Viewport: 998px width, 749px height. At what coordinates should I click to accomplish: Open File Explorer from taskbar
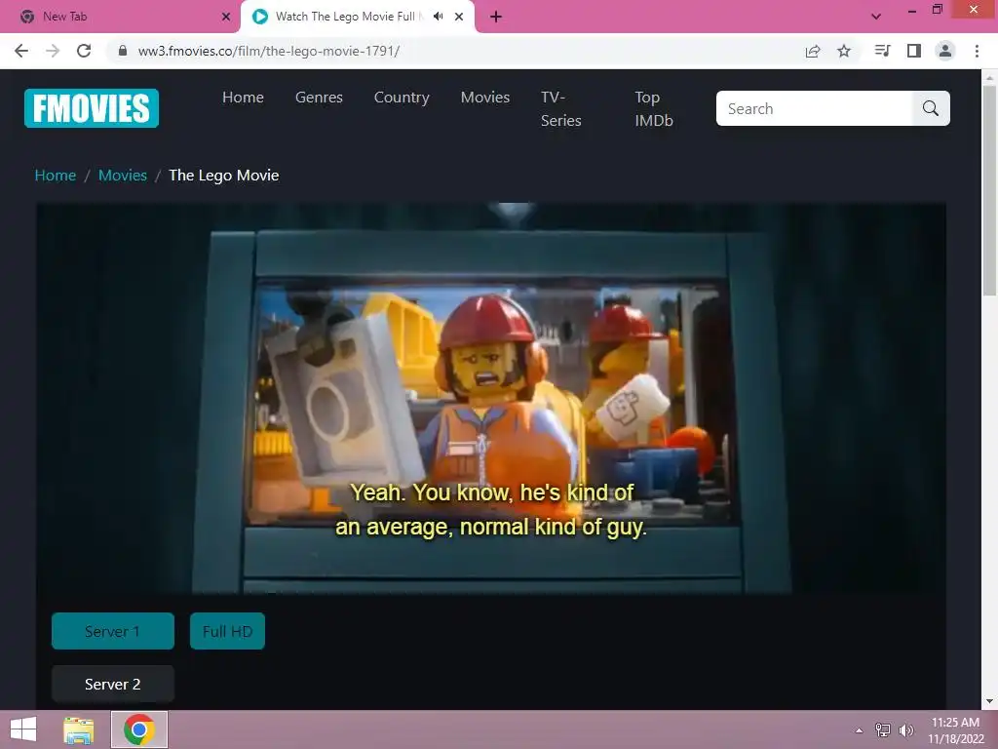[78, 729]
